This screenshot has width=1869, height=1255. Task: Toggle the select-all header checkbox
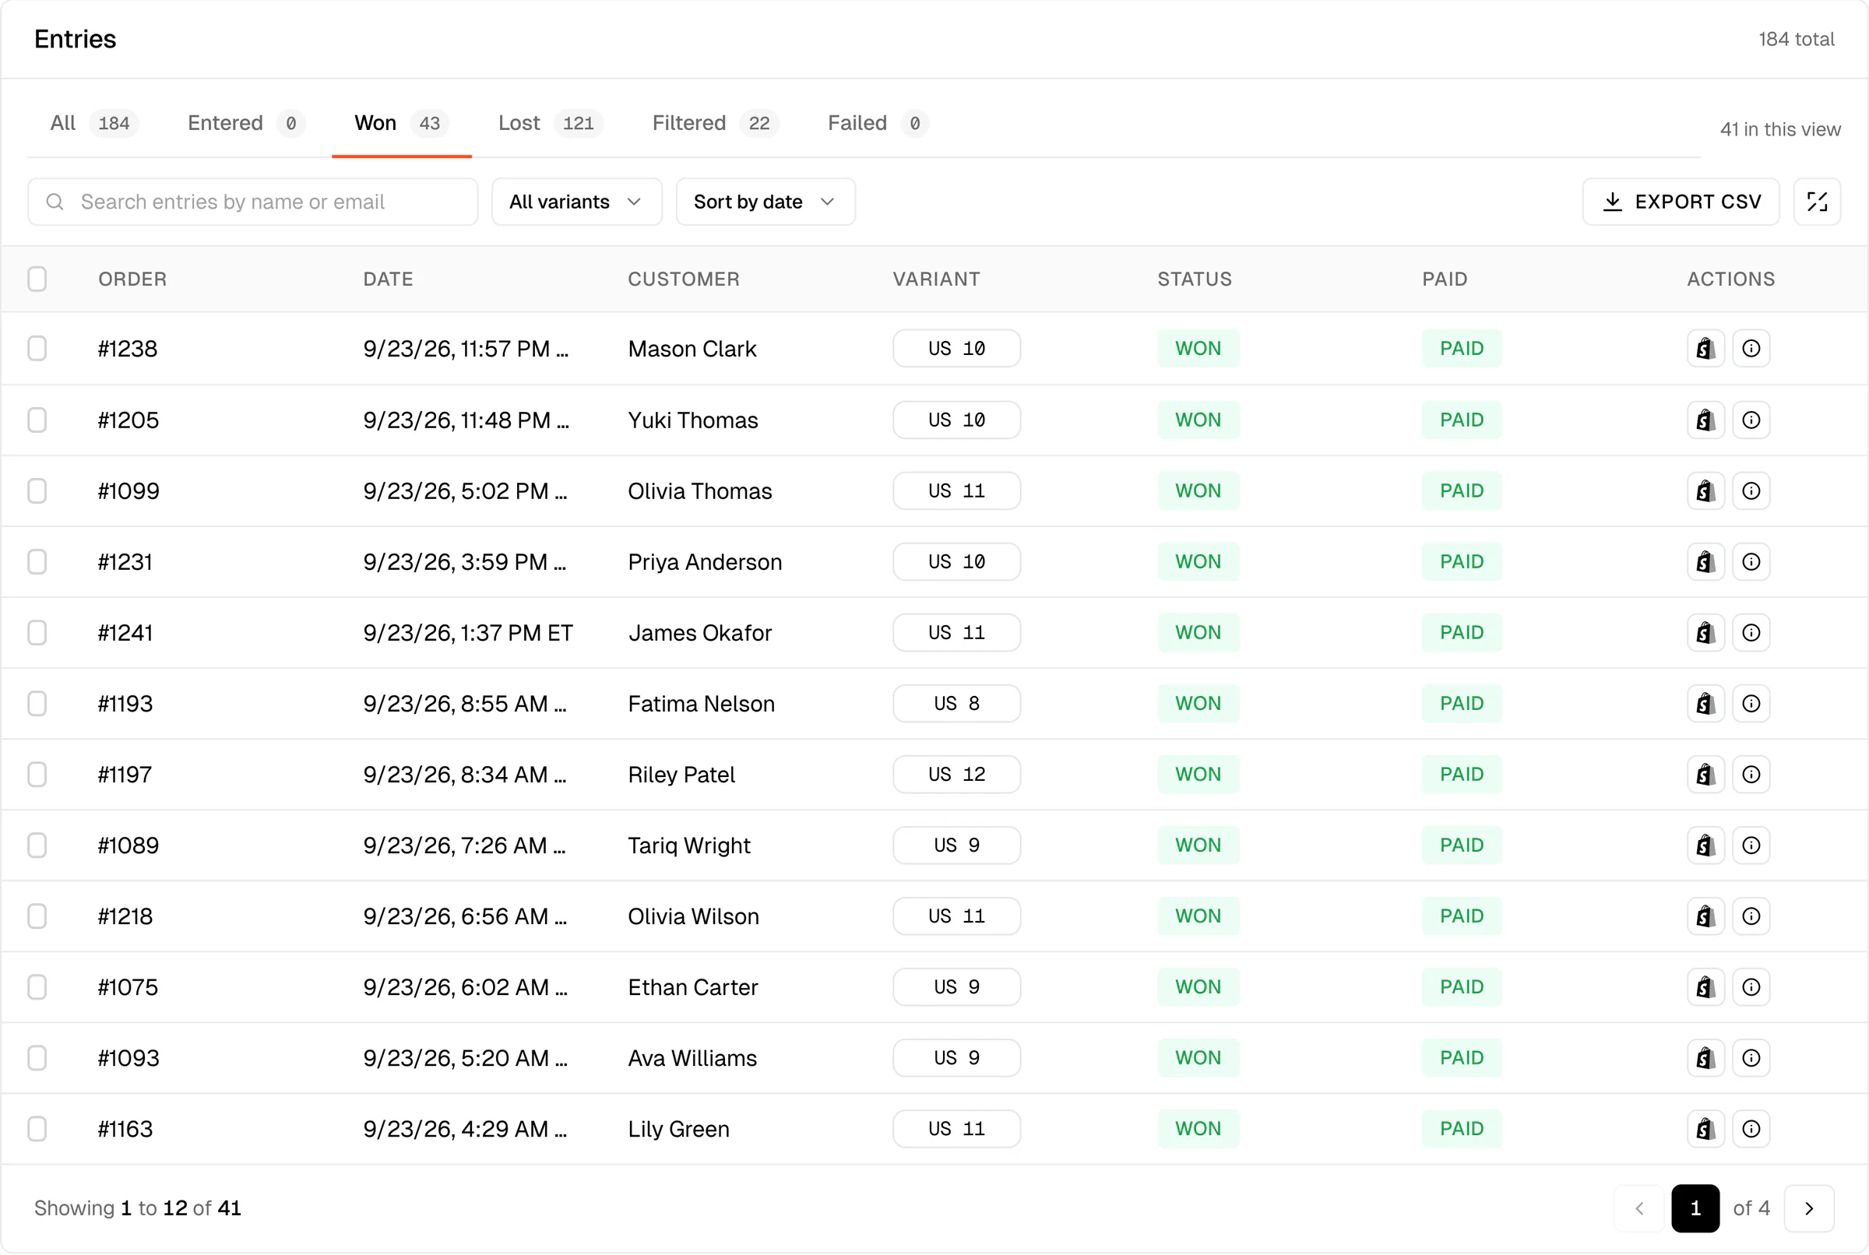[x=37, y=279]
